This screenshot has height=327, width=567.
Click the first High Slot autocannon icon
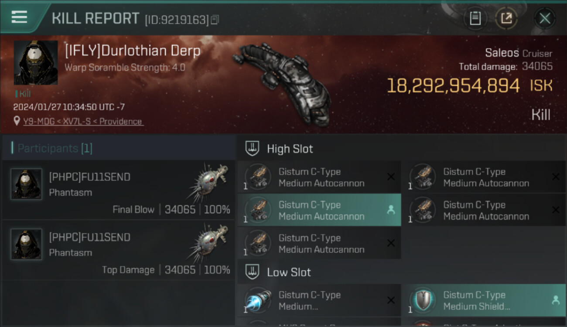point(258,177)
